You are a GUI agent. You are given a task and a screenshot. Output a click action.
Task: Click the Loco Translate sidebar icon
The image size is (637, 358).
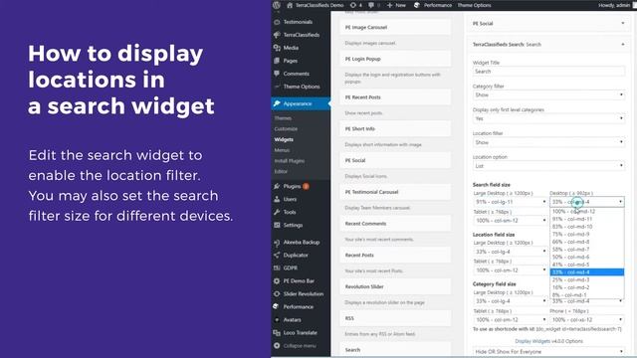coord(277,333)
